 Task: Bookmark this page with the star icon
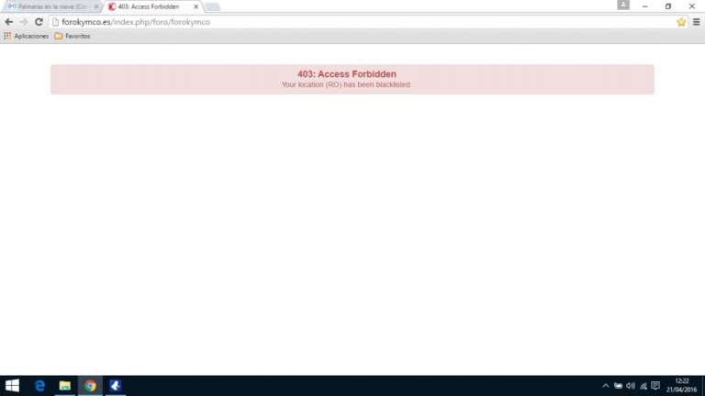click(x=681, y=22)
